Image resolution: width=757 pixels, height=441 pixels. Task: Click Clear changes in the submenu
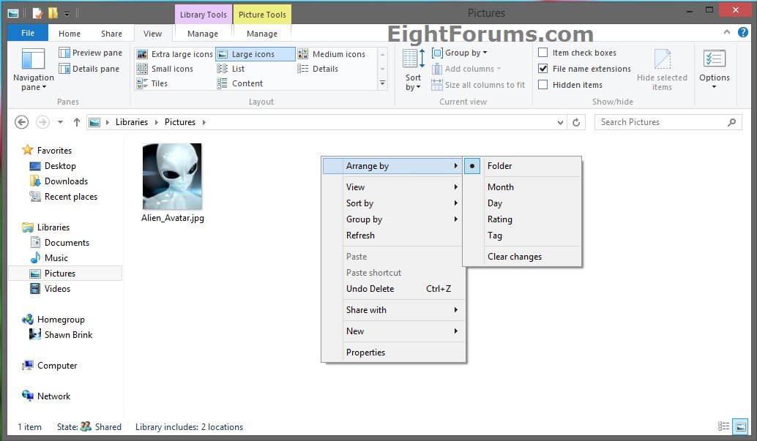click(x=515, y=257)
